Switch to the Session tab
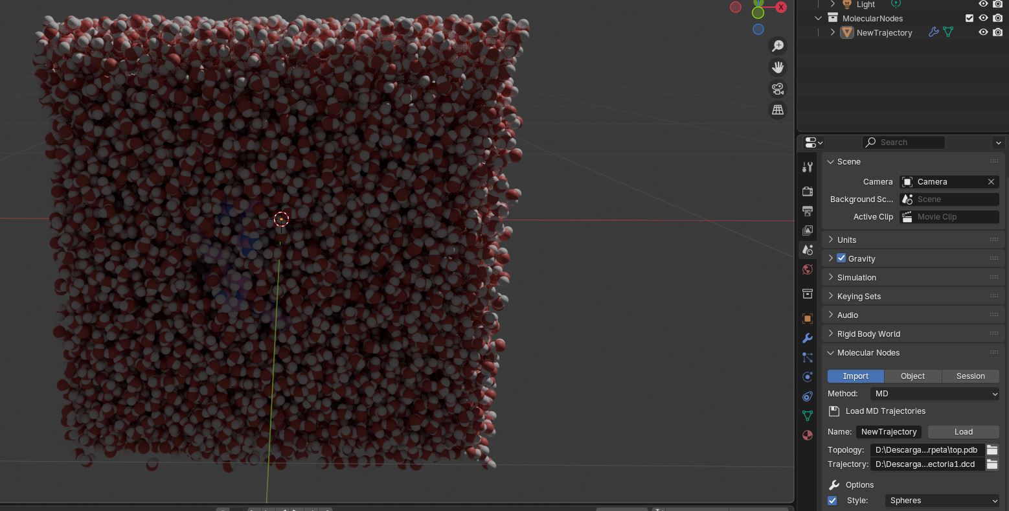1009x511 pixels. click(x=970, y=376)
